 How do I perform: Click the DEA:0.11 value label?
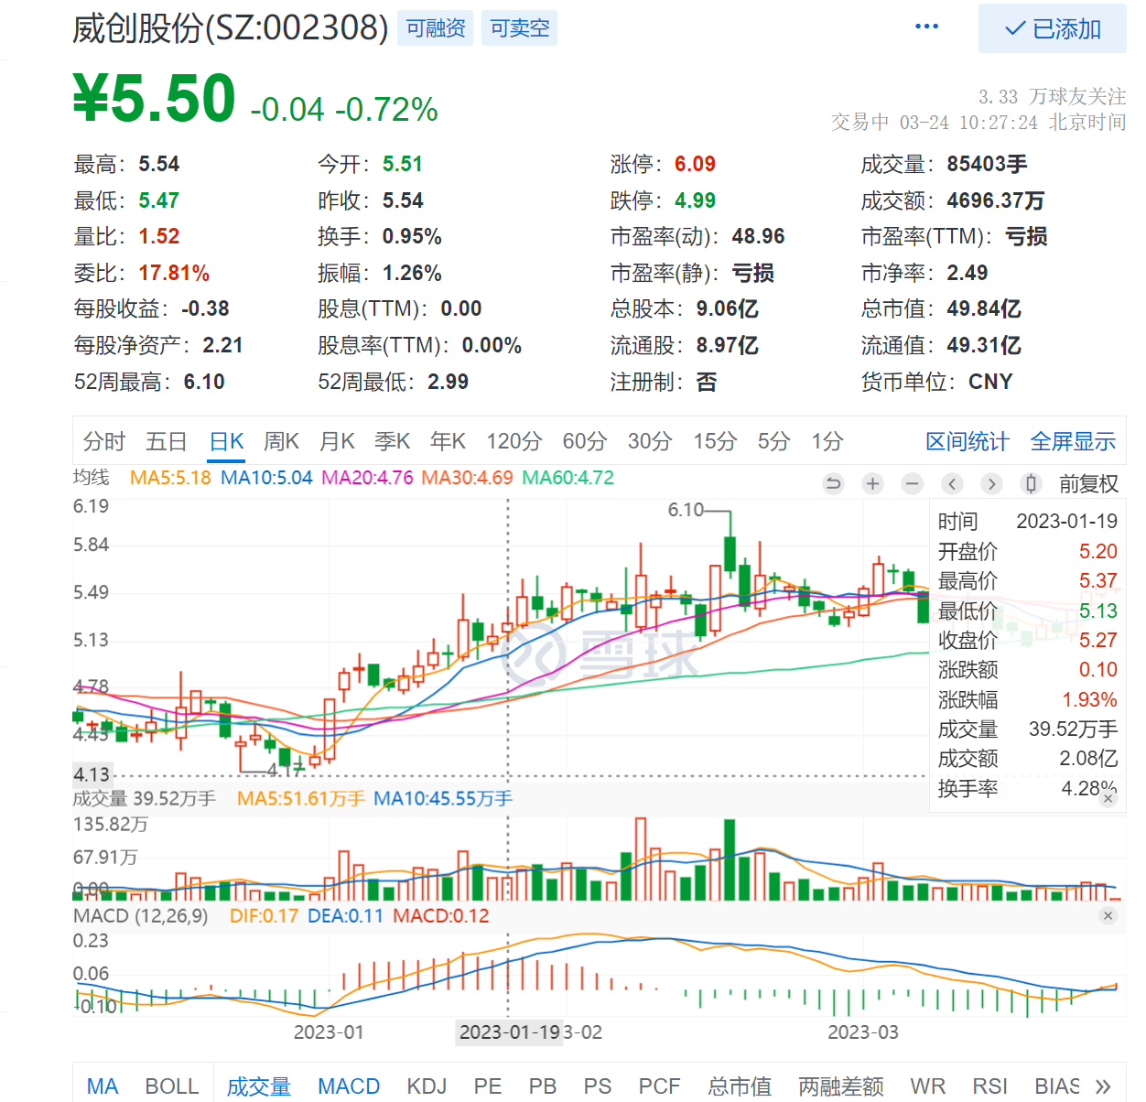345,916
